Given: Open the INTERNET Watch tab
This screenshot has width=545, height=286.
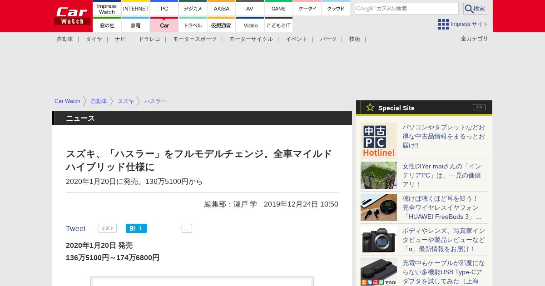Looking at the screenshot, I should pyautogui.click(x=136, y=8).
